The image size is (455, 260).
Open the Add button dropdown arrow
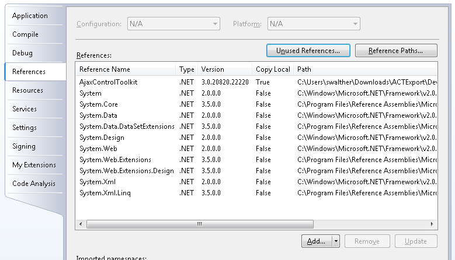coord(336,241)
